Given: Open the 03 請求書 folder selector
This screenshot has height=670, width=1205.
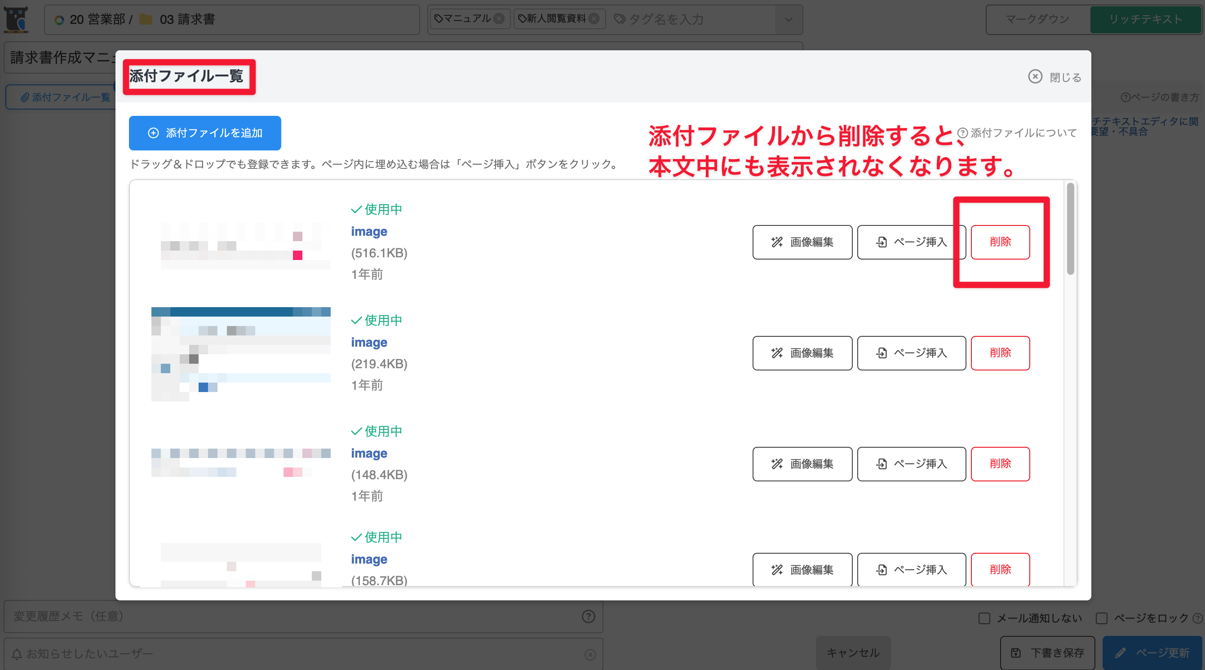Looking at the screenshot, I should coord(187,20).
